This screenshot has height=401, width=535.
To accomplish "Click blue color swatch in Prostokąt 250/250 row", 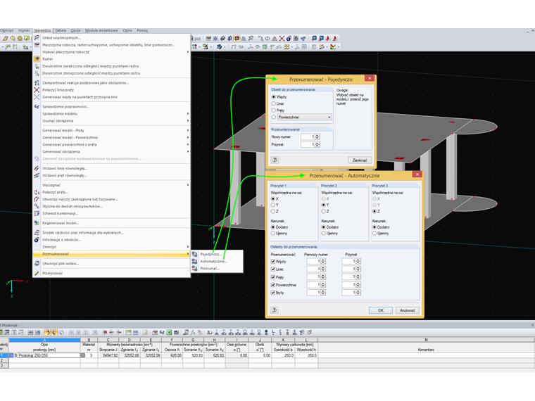I will click(11, 355).
